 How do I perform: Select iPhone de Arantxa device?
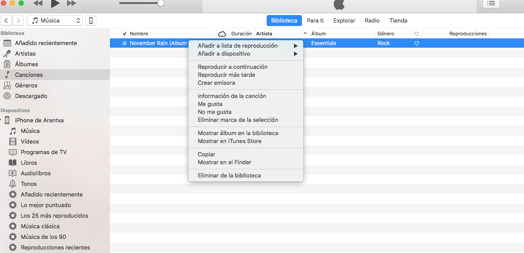[x=39, y=120]
